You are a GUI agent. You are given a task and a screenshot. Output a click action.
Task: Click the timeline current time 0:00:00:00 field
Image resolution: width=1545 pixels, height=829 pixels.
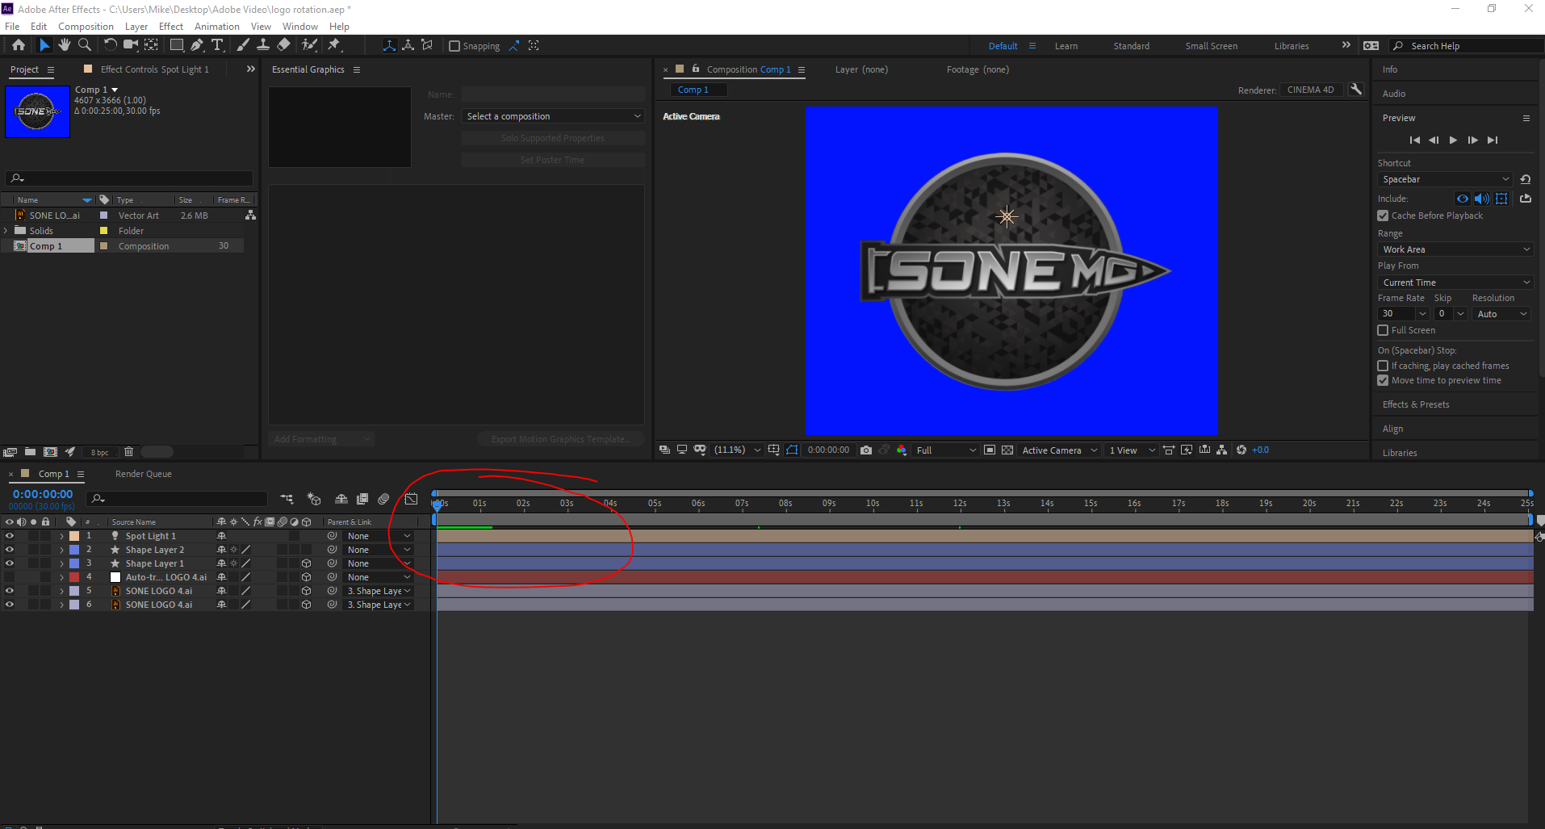pos(43,494)
